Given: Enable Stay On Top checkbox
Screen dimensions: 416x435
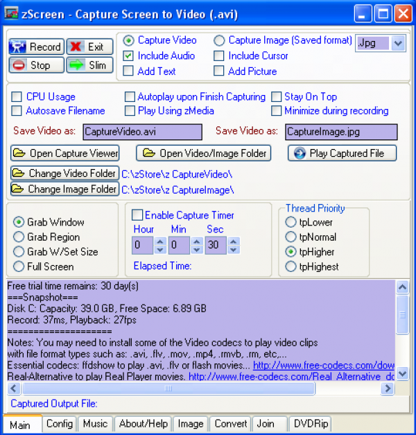Looking at the screenshot, I should [x=277, y=97].
